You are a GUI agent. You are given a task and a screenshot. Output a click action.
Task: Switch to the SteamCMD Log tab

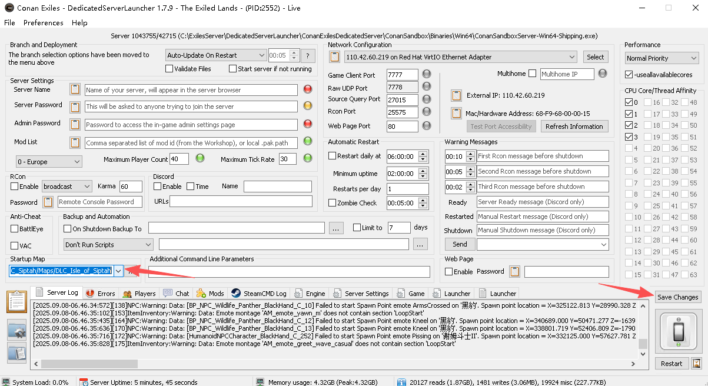258,293
